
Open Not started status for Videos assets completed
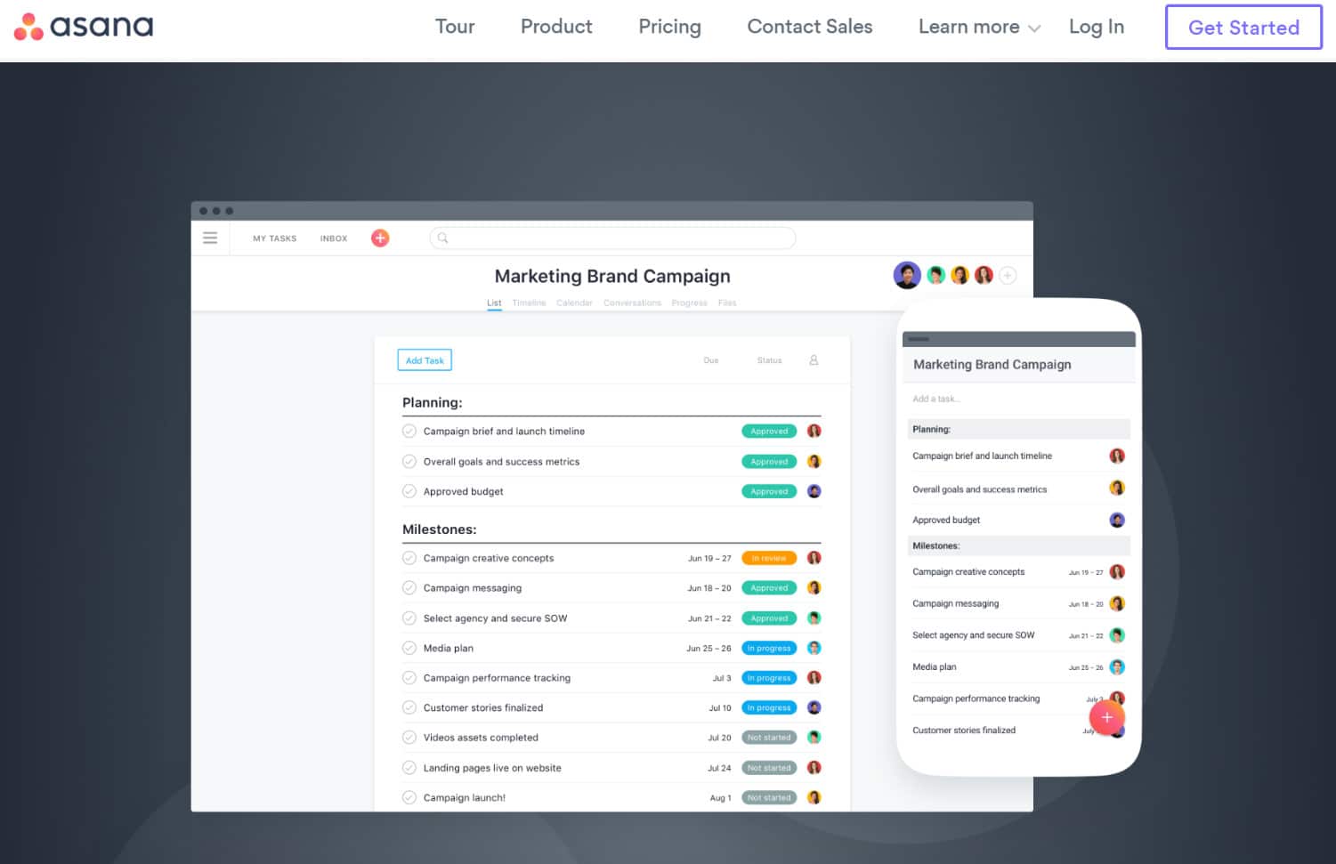(768, 738)
